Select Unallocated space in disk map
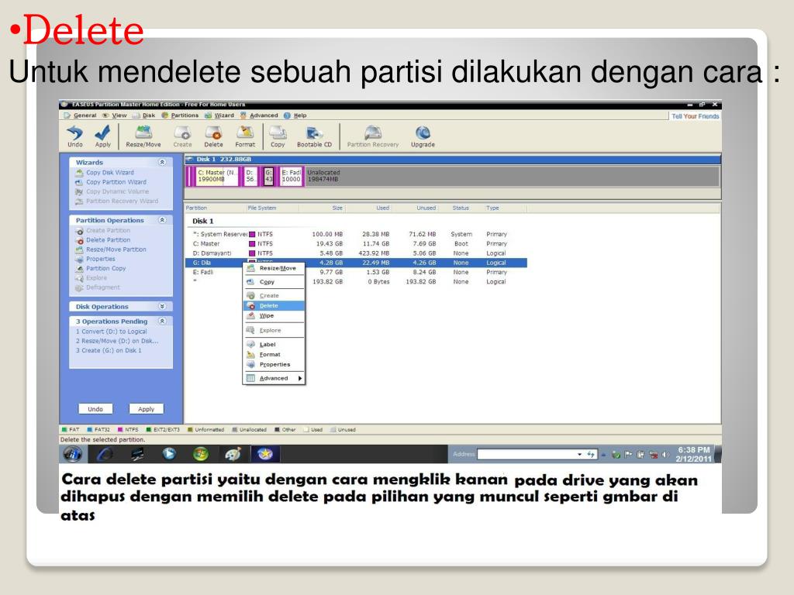The width and height of the screenshot is (794, 595). (512, 176)
